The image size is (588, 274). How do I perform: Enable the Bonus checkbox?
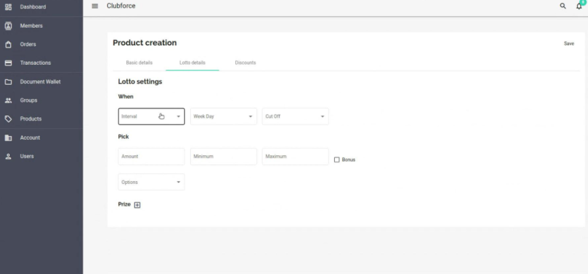337,160
